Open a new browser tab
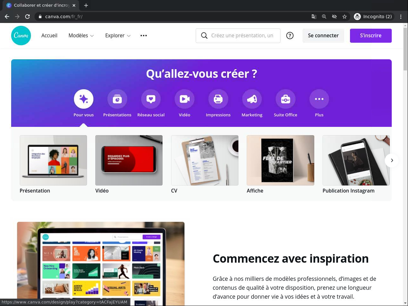This screenshot has width=408, height=306. (x=86, y=5)
